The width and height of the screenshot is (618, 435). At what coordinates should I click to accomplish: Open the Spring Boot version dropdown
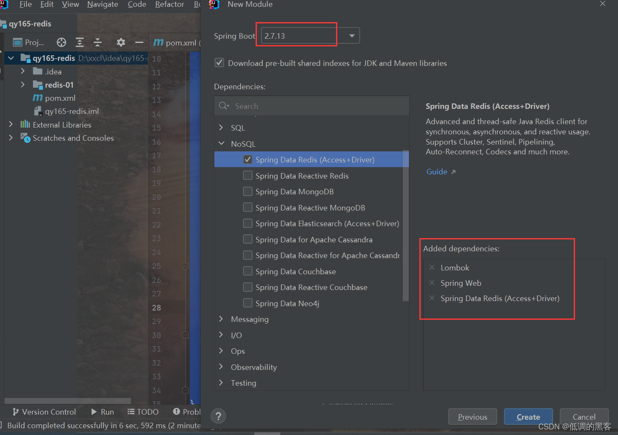[x=352, y=36]
